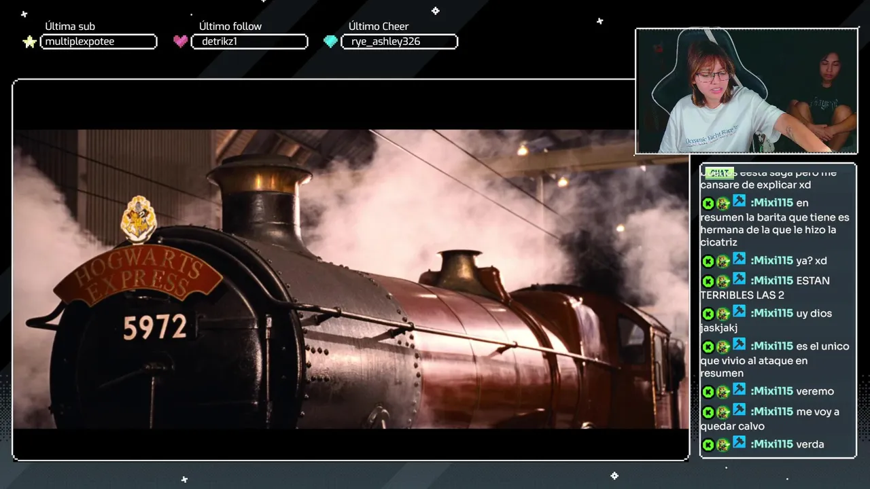Click the hammer badge on the 'uy dios' message

pyautogui.click(x=739, y=312)
